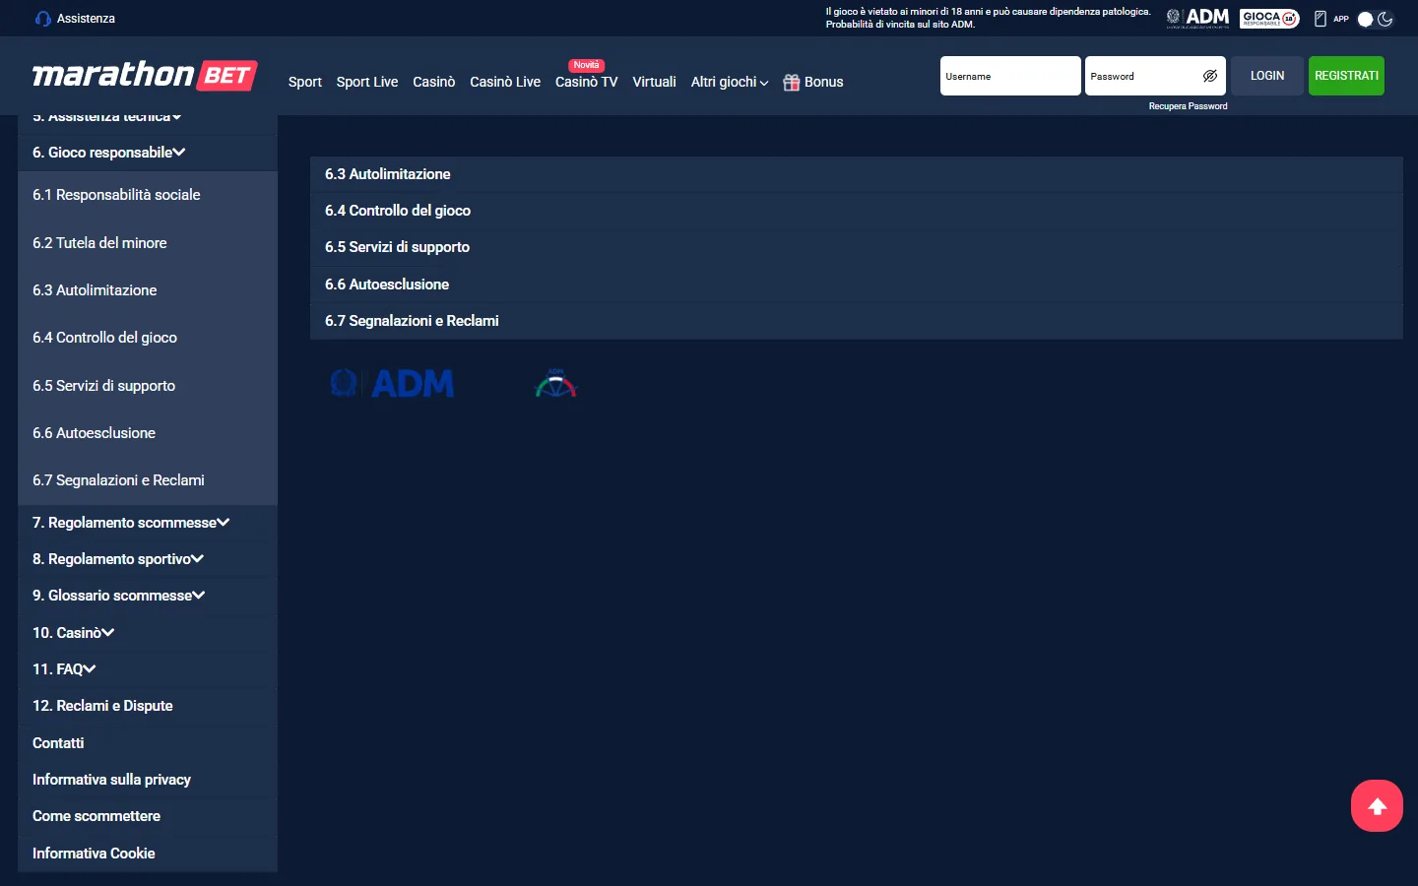Click the green REGISTRATI button
1418x886 pixels.
coord(1346,76)
